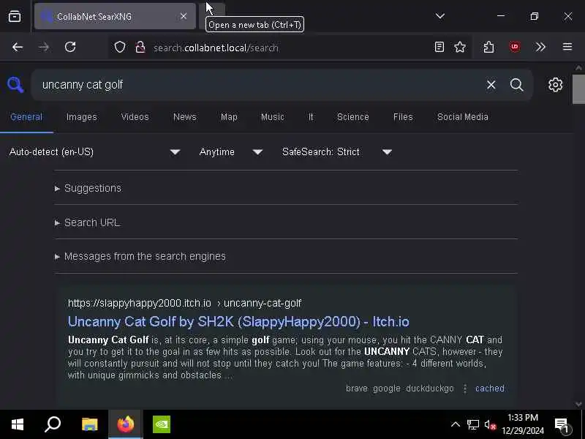Go back to the previous page
Image resolution: width=585 pixels, height=439 pixels.
coord(18,47)
